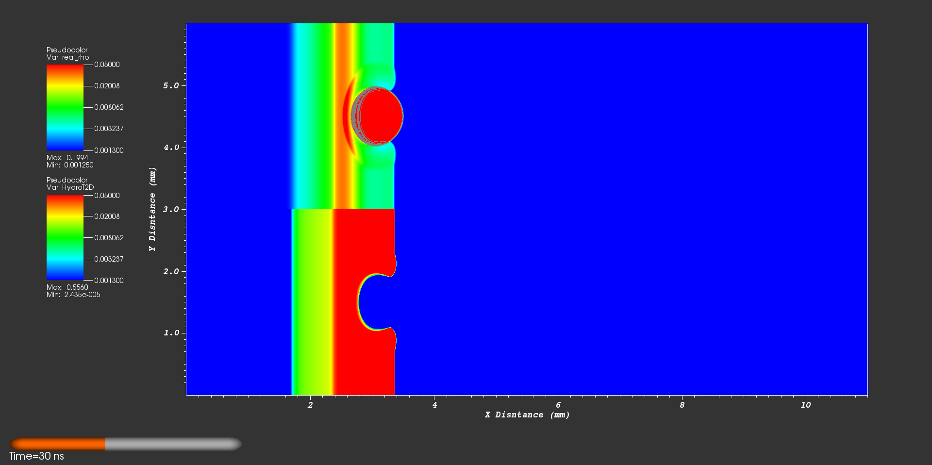The height and width of the screenshot is (465, 932).
Task: Click the x-axis tick label '4'
Action: pos(434,405)
